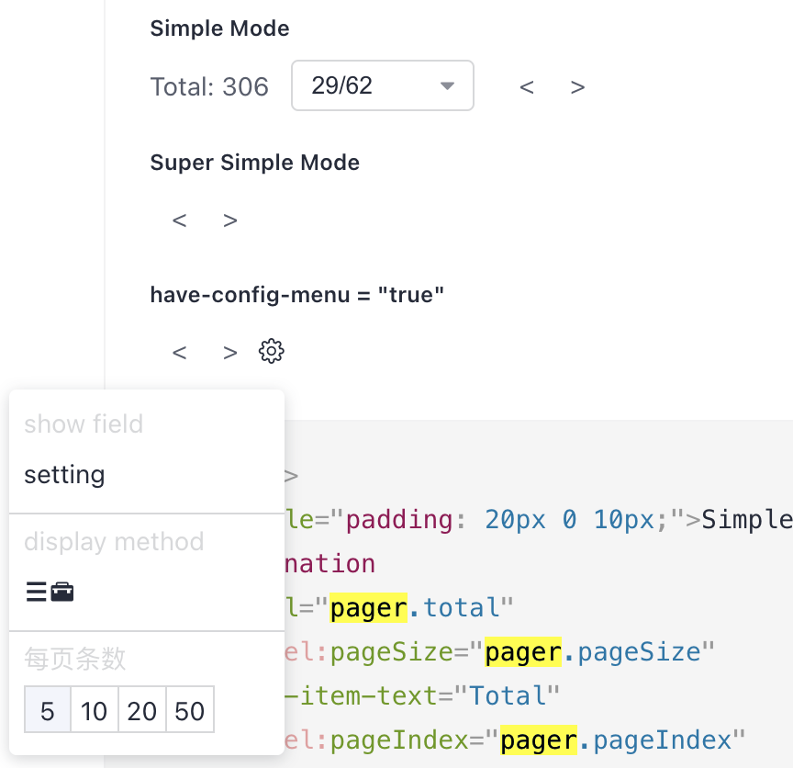Click the show field label

(84, 424)
